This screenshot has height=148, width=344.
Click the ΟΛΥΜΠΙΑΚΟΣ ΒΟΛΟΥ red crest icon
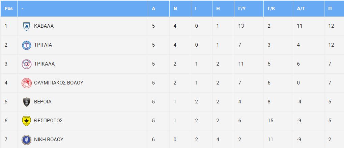pos(27,83)
